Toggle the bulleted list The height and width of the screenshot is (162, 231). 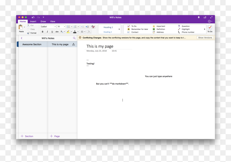tap(68, 27)
